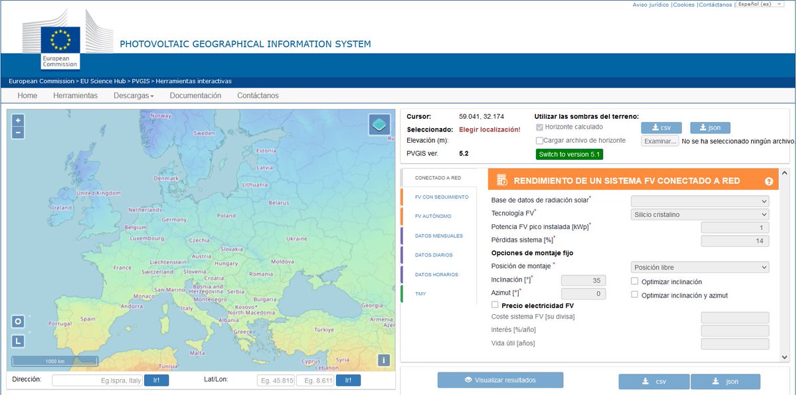Viewport: 797px width, 395px height.
Task: Click the circle 'O' map control button
Action: [x=18, y=321]
